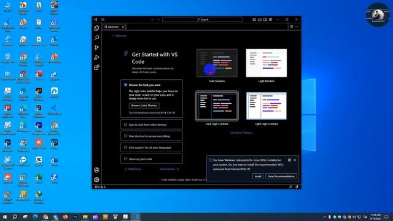Select the One shortcut to access everything step
Viewport: 393px width, 221px height.
[152, 136]
